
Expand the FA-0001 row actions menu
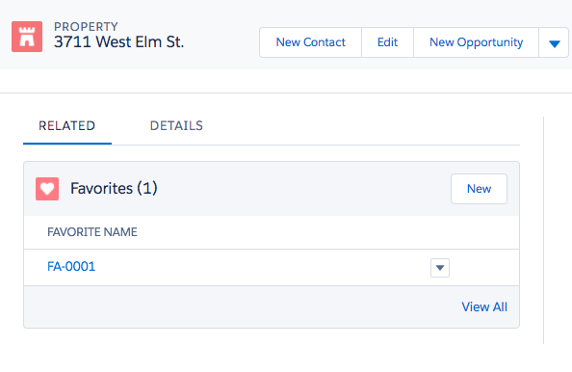pyautogui.click(x=440, y=268)
